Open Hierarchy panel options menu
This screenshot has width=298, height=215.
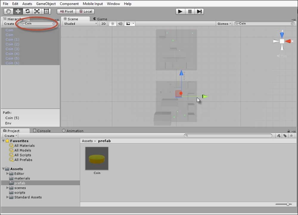tap(57, 20)
